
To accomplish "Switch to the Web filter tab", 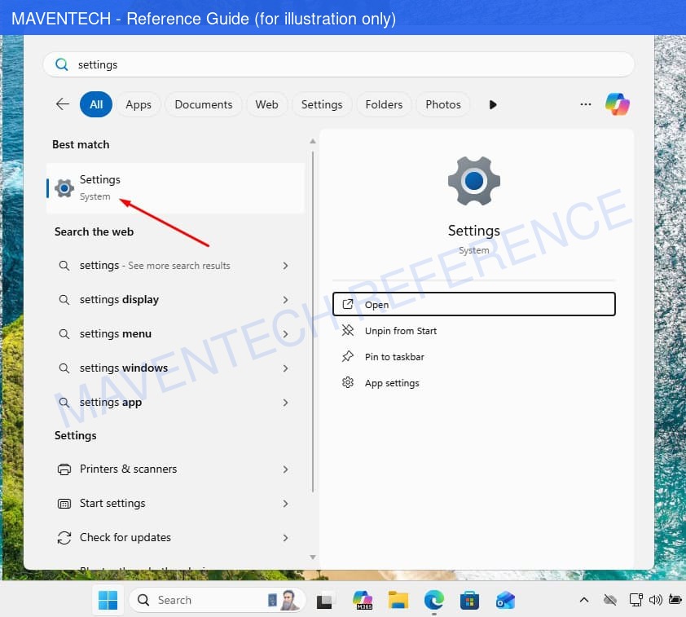I will [266, 104].
